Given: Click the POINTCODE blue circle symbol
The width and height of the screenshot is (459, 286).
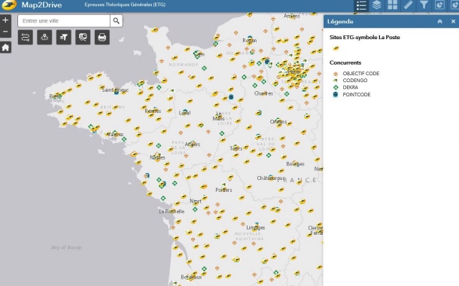Looking at the screenshot, I should click(x=336, y=94).
